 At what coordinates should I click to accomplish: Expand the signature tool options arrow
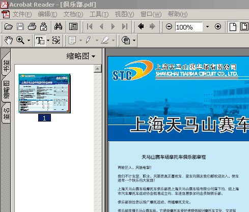(134, 40)
